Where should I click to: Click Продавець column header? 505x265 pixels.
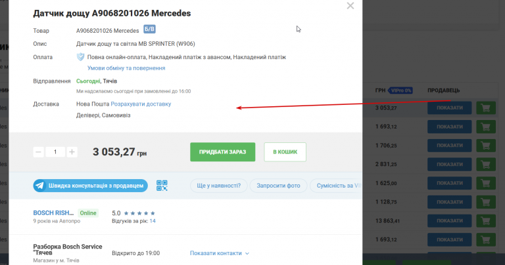pyautogui.click(x=443, y=91)
